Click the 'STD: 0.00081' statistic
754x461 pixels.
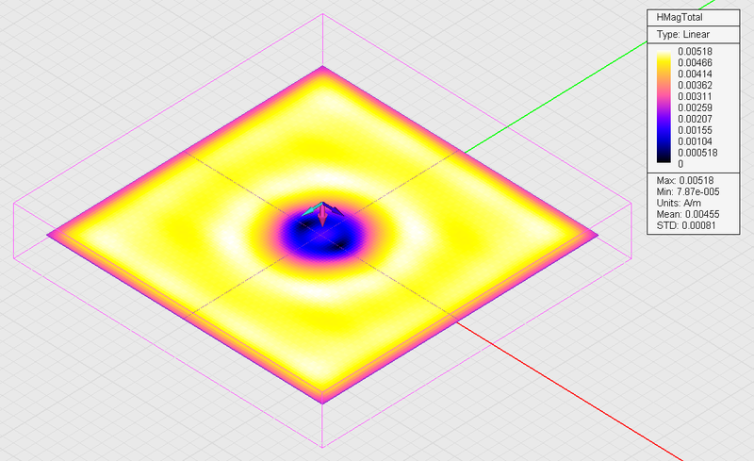click(x=686, y=225)
